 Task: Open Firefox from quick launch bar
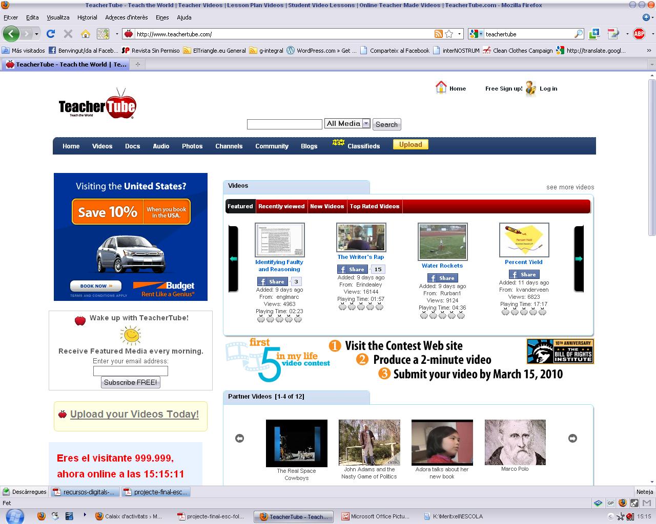point(42,516)
